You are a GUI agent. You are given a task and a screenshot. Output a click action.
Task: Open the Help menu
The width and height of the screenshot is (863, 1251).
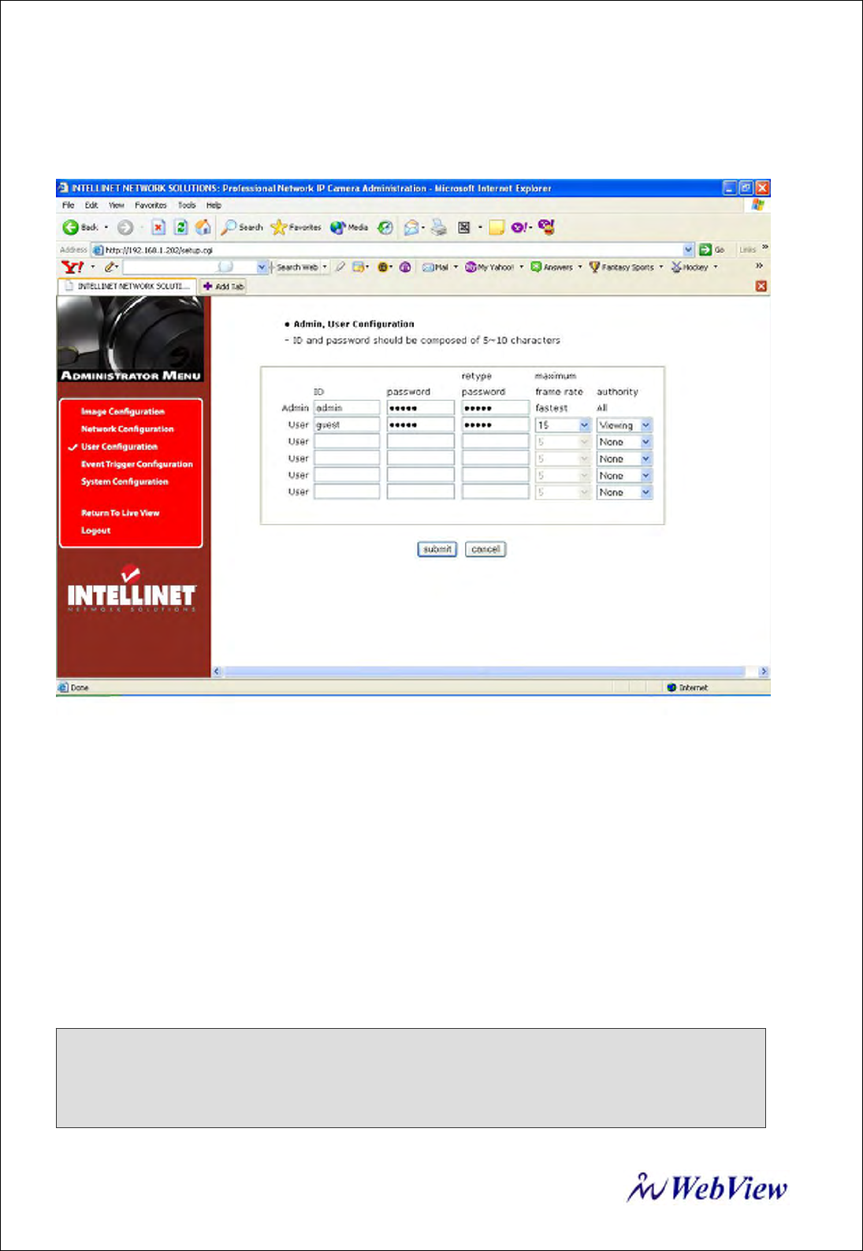click(214, 205)
